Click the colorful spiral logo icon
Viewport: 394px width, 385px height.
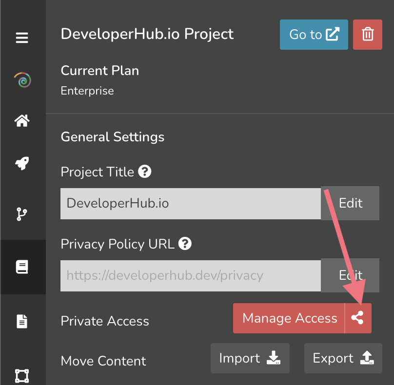click(22, 79)
